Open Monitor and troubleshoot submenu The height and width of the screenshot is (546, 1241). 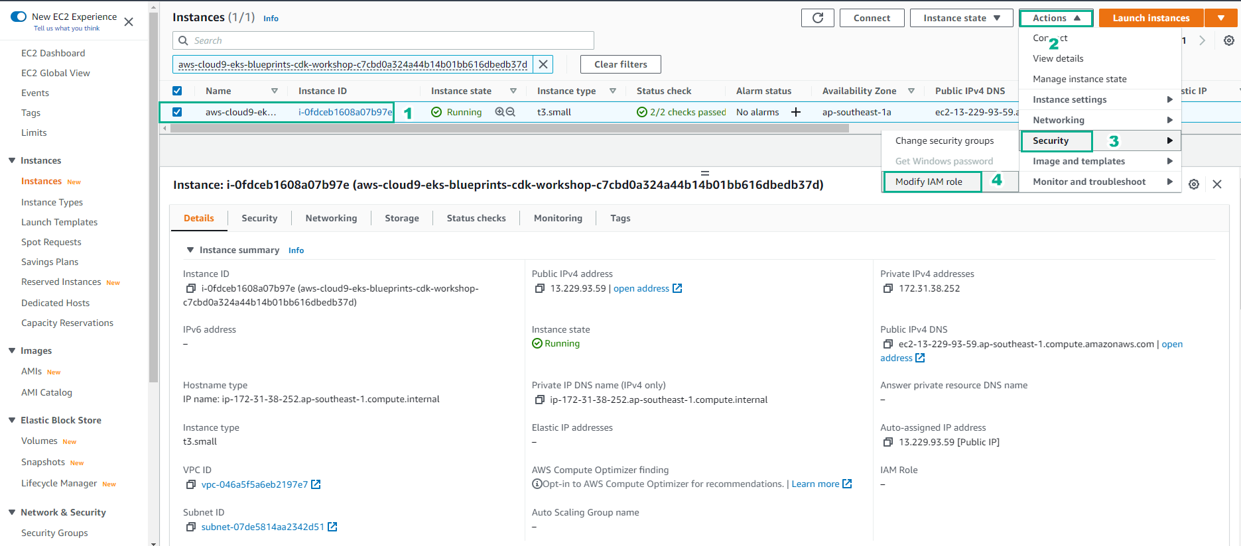point(1100,182)
